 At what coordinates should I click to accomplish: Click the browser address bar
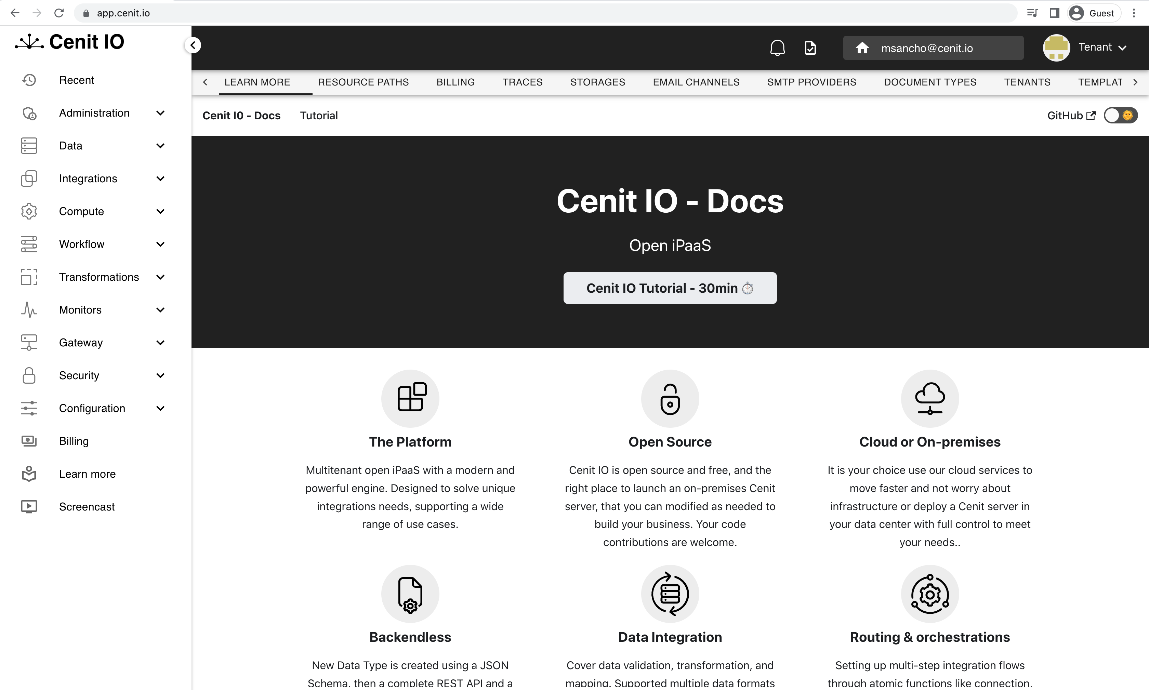click(545, 13)
